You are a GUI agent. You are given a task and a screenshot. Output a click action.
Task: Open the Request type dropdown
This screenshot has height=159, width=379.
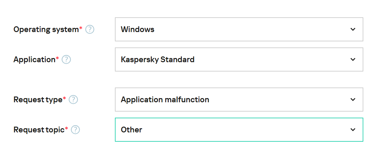[x=239, y=99]
